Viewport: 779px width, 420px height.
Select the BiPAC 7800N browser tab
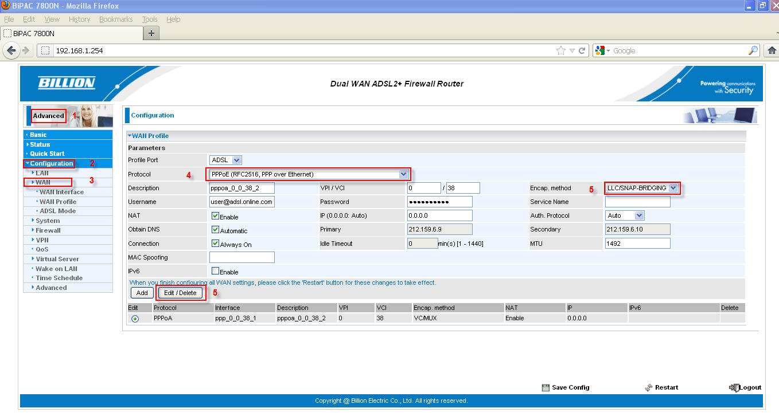71,33
